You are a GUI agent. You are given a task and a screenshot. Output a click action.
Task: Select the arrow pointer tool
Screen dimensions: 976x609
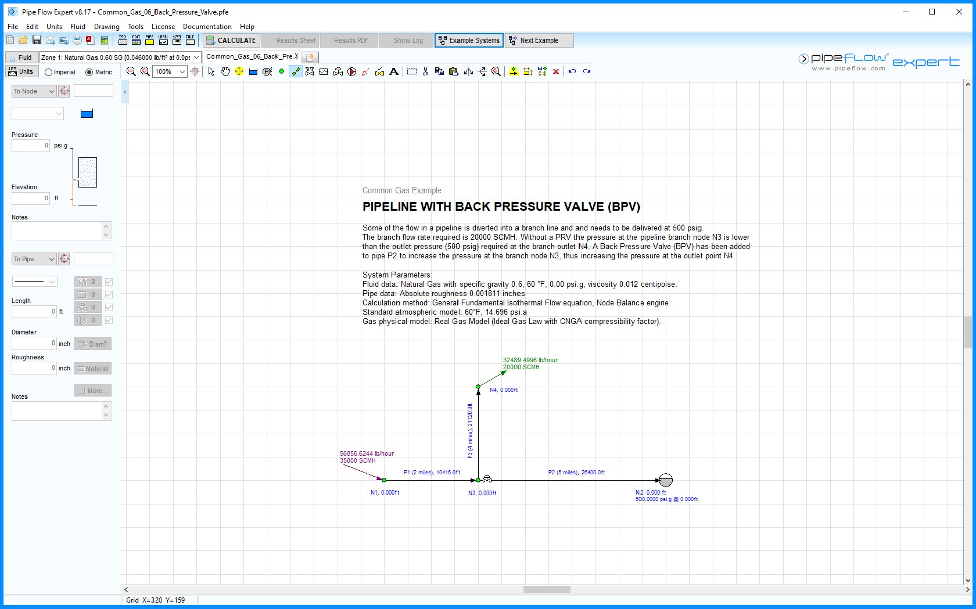pos(211,71)
